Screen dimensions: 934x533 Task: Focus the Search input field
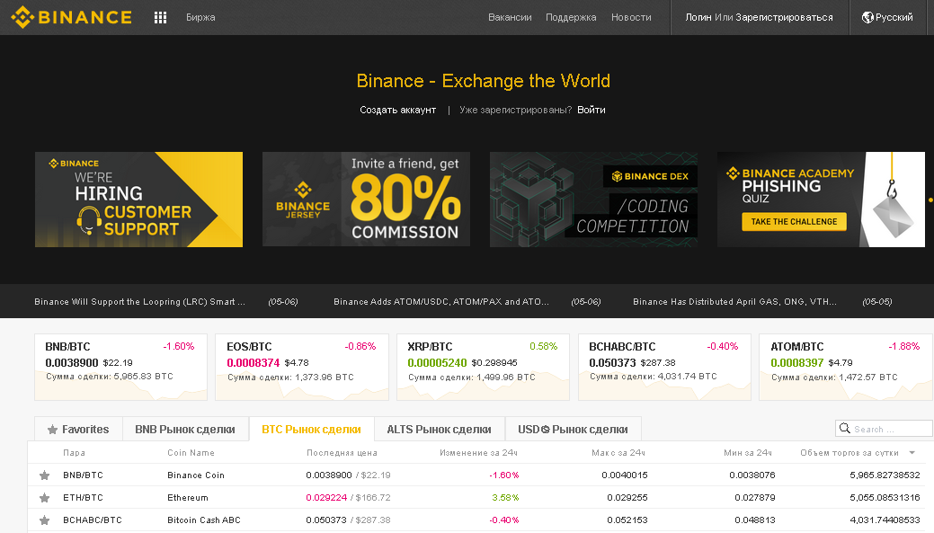[x=884, y=429]
